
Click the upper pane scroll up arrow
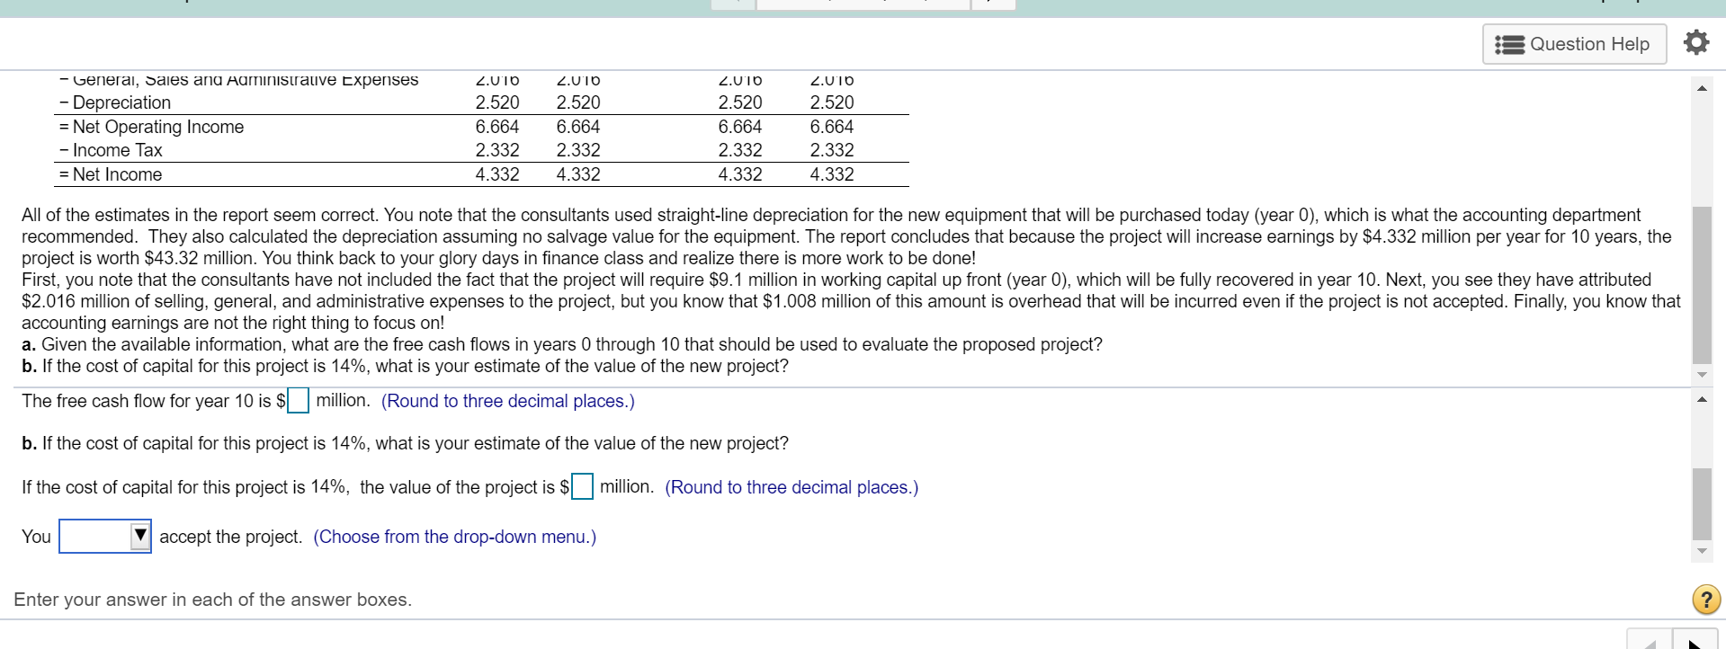(1702, 88)
